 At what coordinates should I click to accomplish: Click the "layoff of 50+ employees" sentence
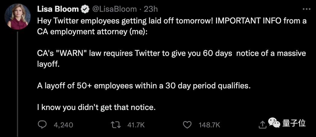[144, 85]
